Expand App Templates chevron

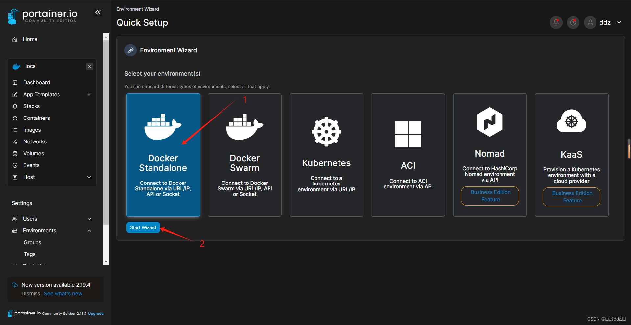point(89,95)
